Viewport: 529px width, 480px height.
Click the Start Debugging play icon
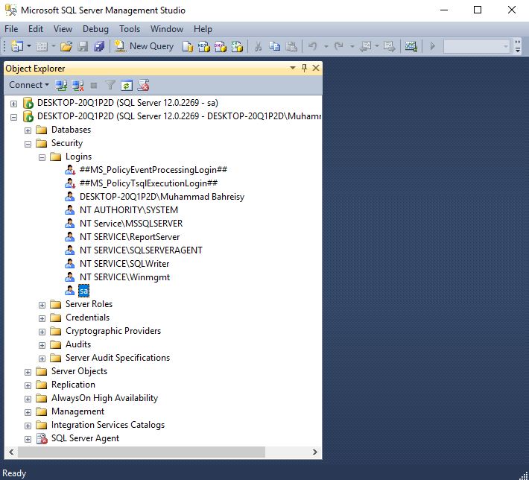tap(432, 46)
